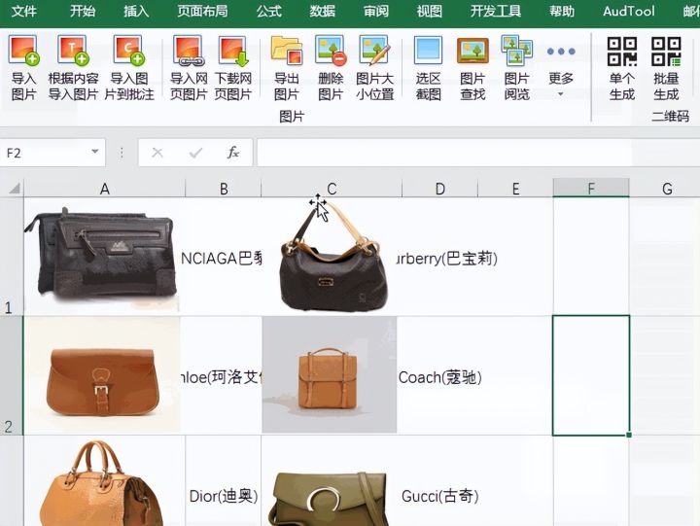Select column A header
This screenshot has width=700, height=526.
(104, 189)
